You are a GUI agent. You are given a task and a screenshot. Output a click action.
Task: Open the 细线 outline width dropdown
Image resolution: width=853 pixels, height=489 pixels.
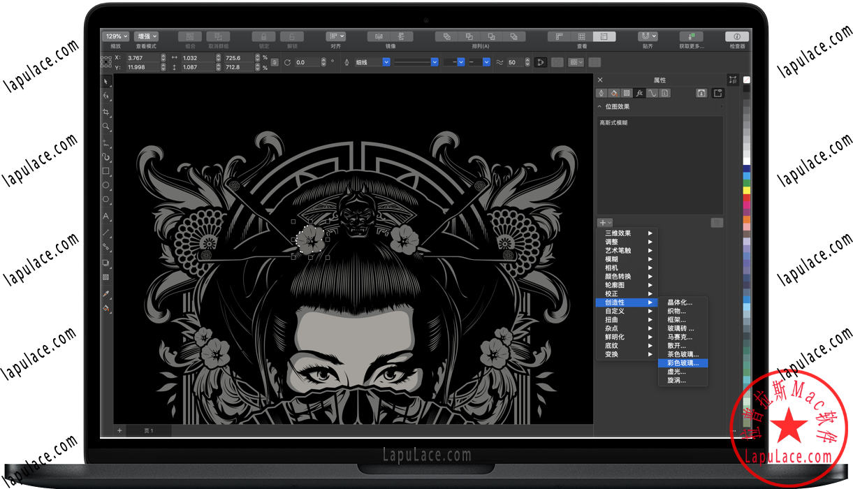386,62
